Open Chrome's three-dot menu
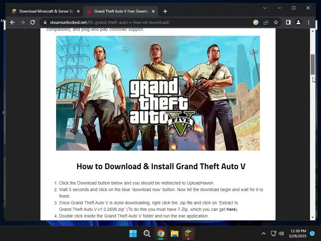The image size is (321, 241). point(308,22)
